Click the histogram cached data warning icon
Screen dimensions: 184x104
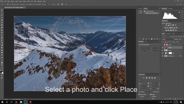click(179, 12)
